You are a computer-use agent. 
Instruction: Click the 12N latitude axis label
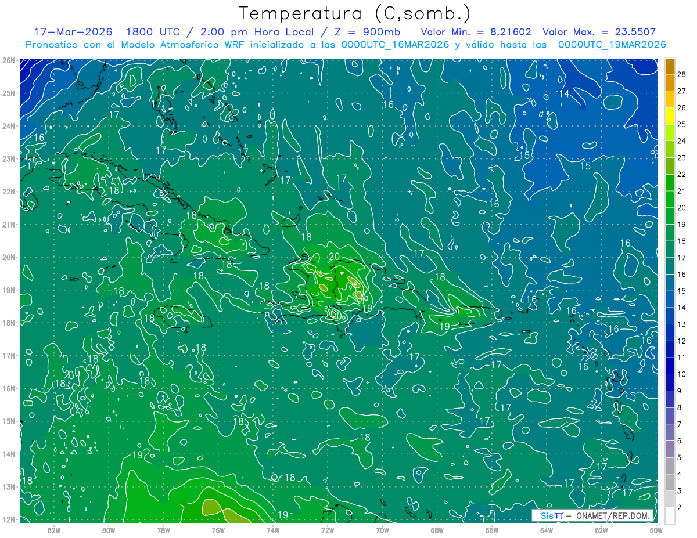click(x=9, y=519)
